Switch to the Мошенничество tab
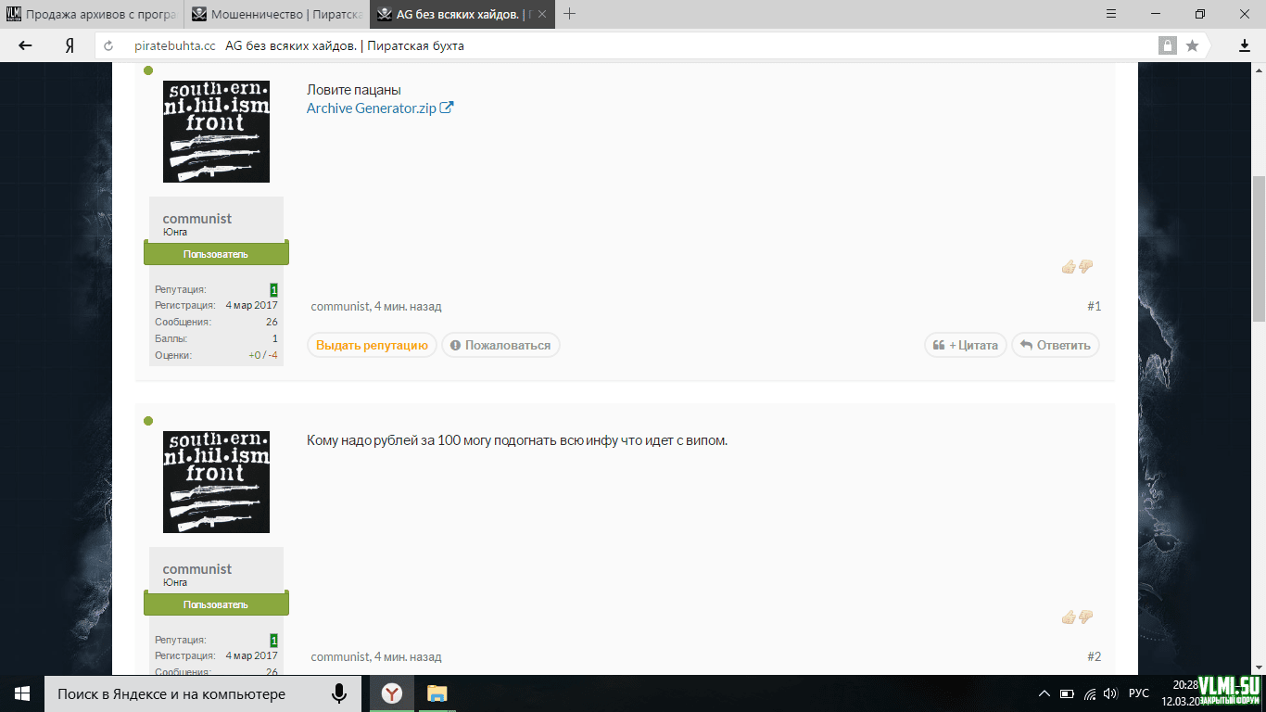1266x712 pixels. pos(278,14)
